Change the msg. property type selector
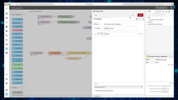The image size is (178, 100). click(x=106, y=28)
